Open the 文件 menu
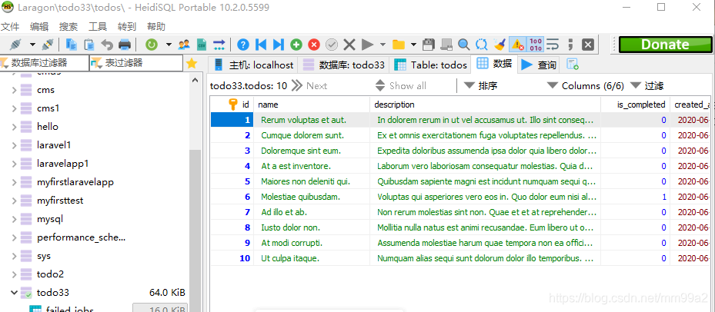 pyautogui.click(x=10, y=26)
